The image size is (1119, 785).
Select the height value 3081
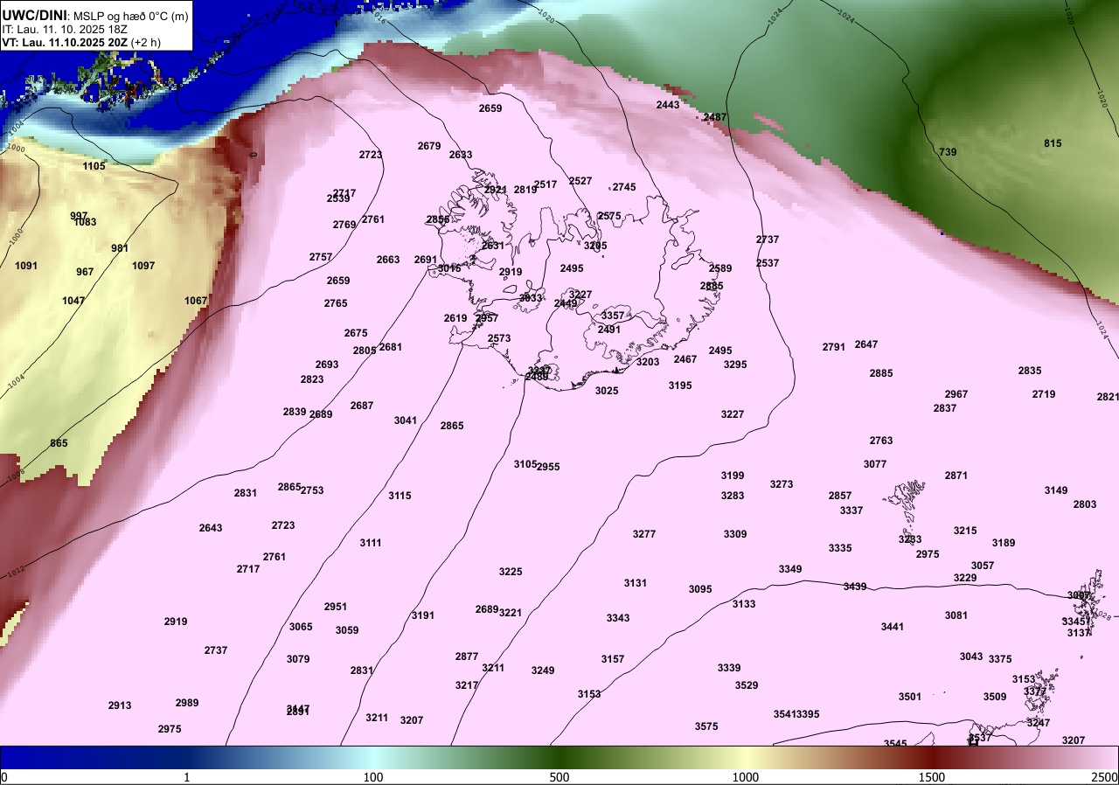[x=956, y=615]
